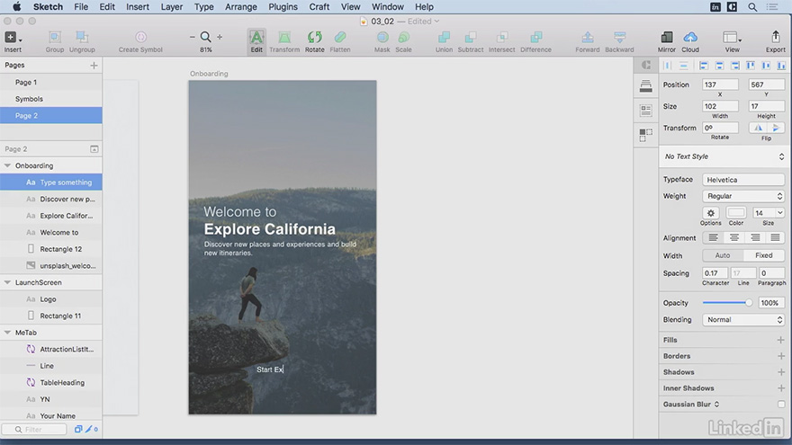The image size is (792, 445).
Task: Zoom in with the plus icon
Action: (x=220, y=37)
